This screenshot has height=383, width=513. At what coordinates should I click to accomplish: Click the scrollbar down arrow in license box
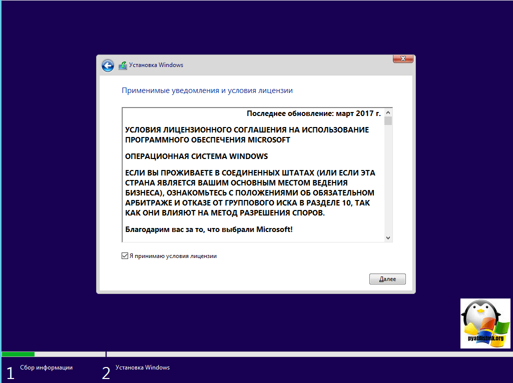tap(388, 238)
